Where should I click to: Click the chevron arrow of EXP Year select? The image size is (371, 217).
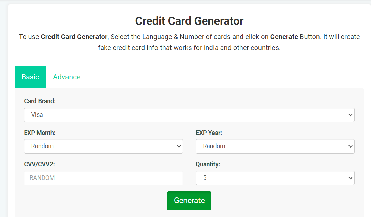point(351,146)
